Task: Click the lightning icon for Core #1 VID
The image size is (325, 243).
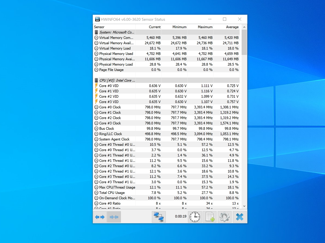Action: pyautogui.click(x=96, y=91)
